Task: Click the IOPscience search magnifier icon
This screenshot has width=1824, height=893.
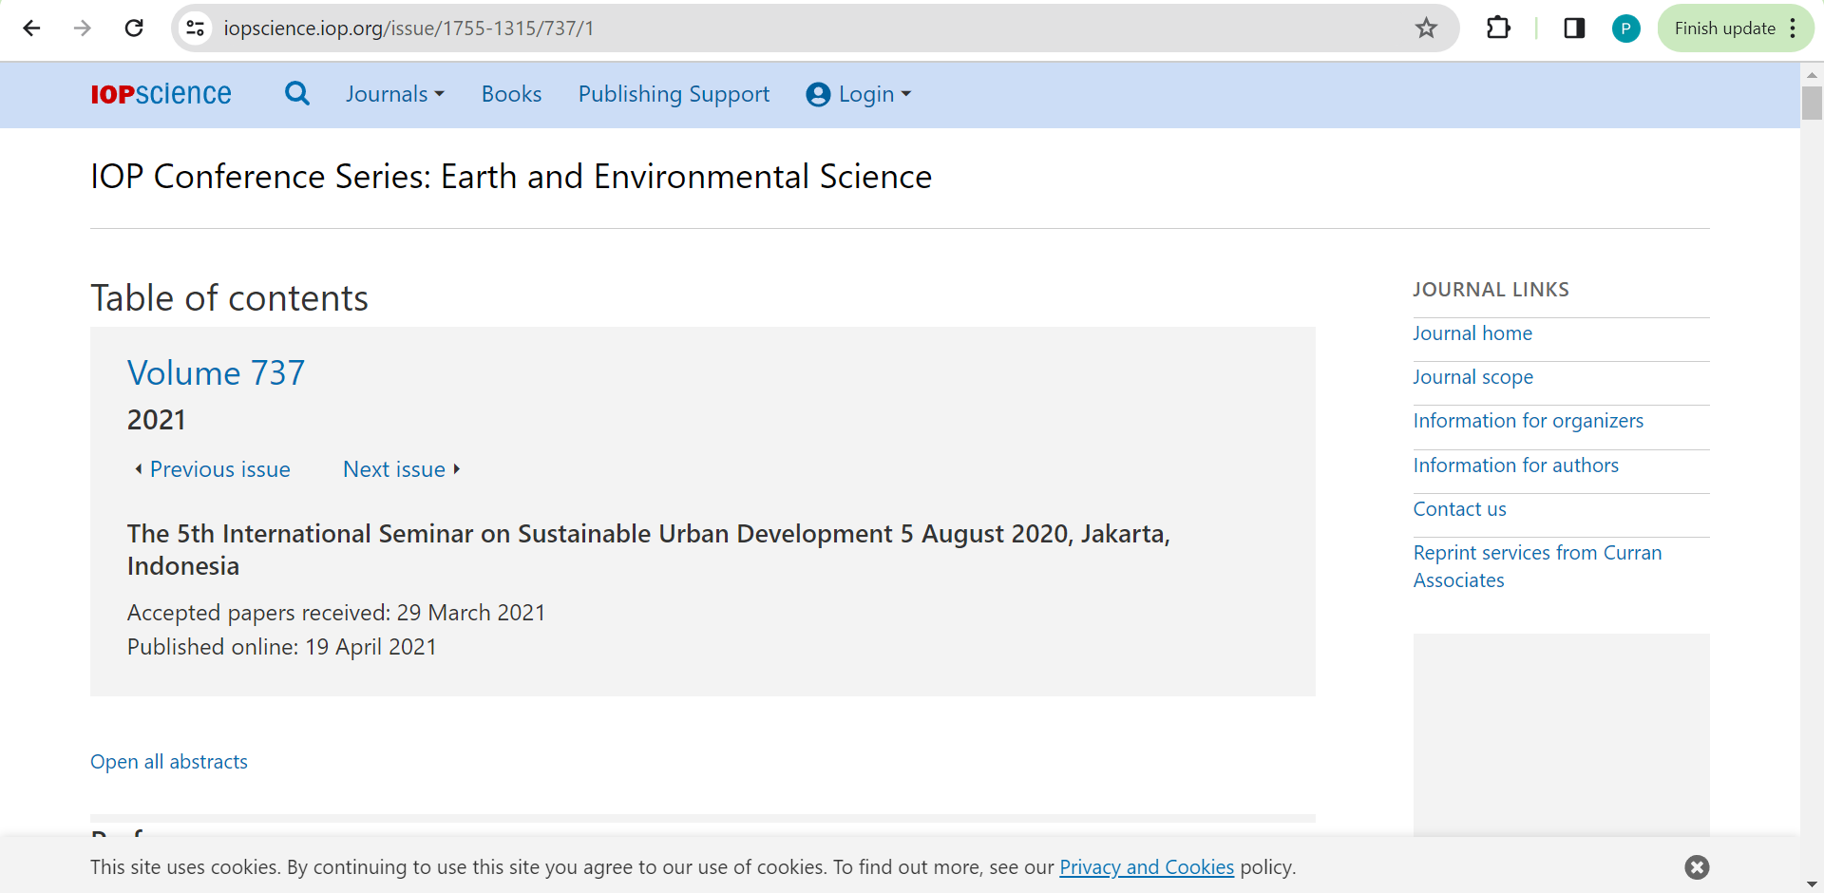Action: coord(297,93)
